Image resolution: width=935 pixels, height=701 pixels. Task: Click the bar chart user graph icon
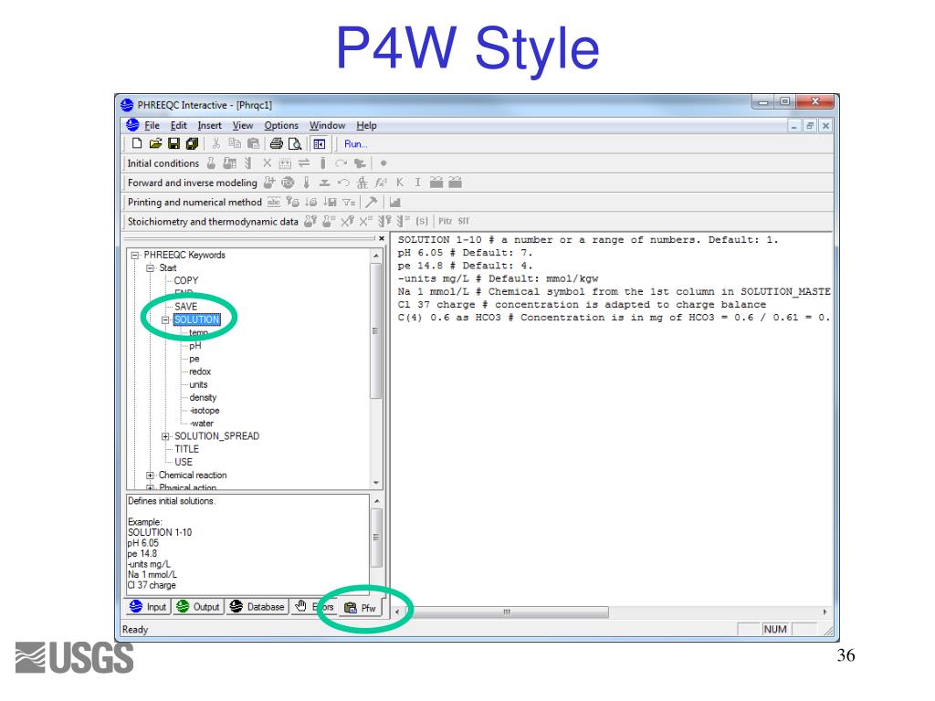(x=394, y=202)
